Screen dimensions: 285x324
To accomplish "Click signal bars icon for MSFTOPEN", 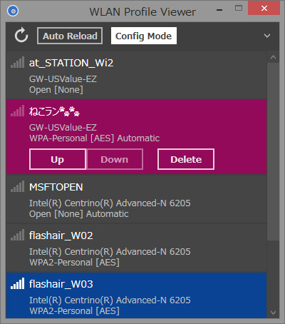I will (x=18, y=186).
